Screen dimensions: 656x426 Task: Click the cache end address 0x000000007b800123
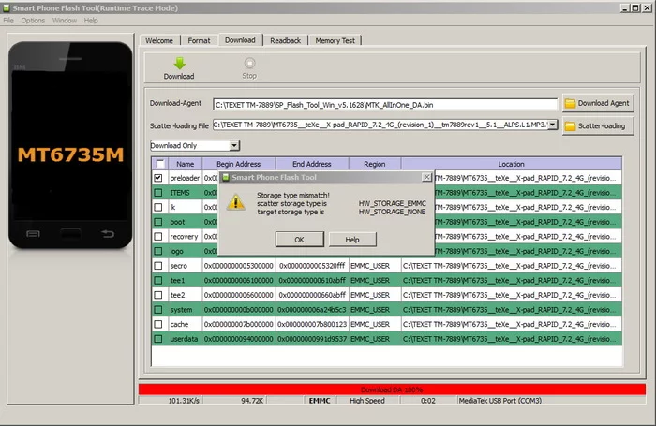pos(312,324)
